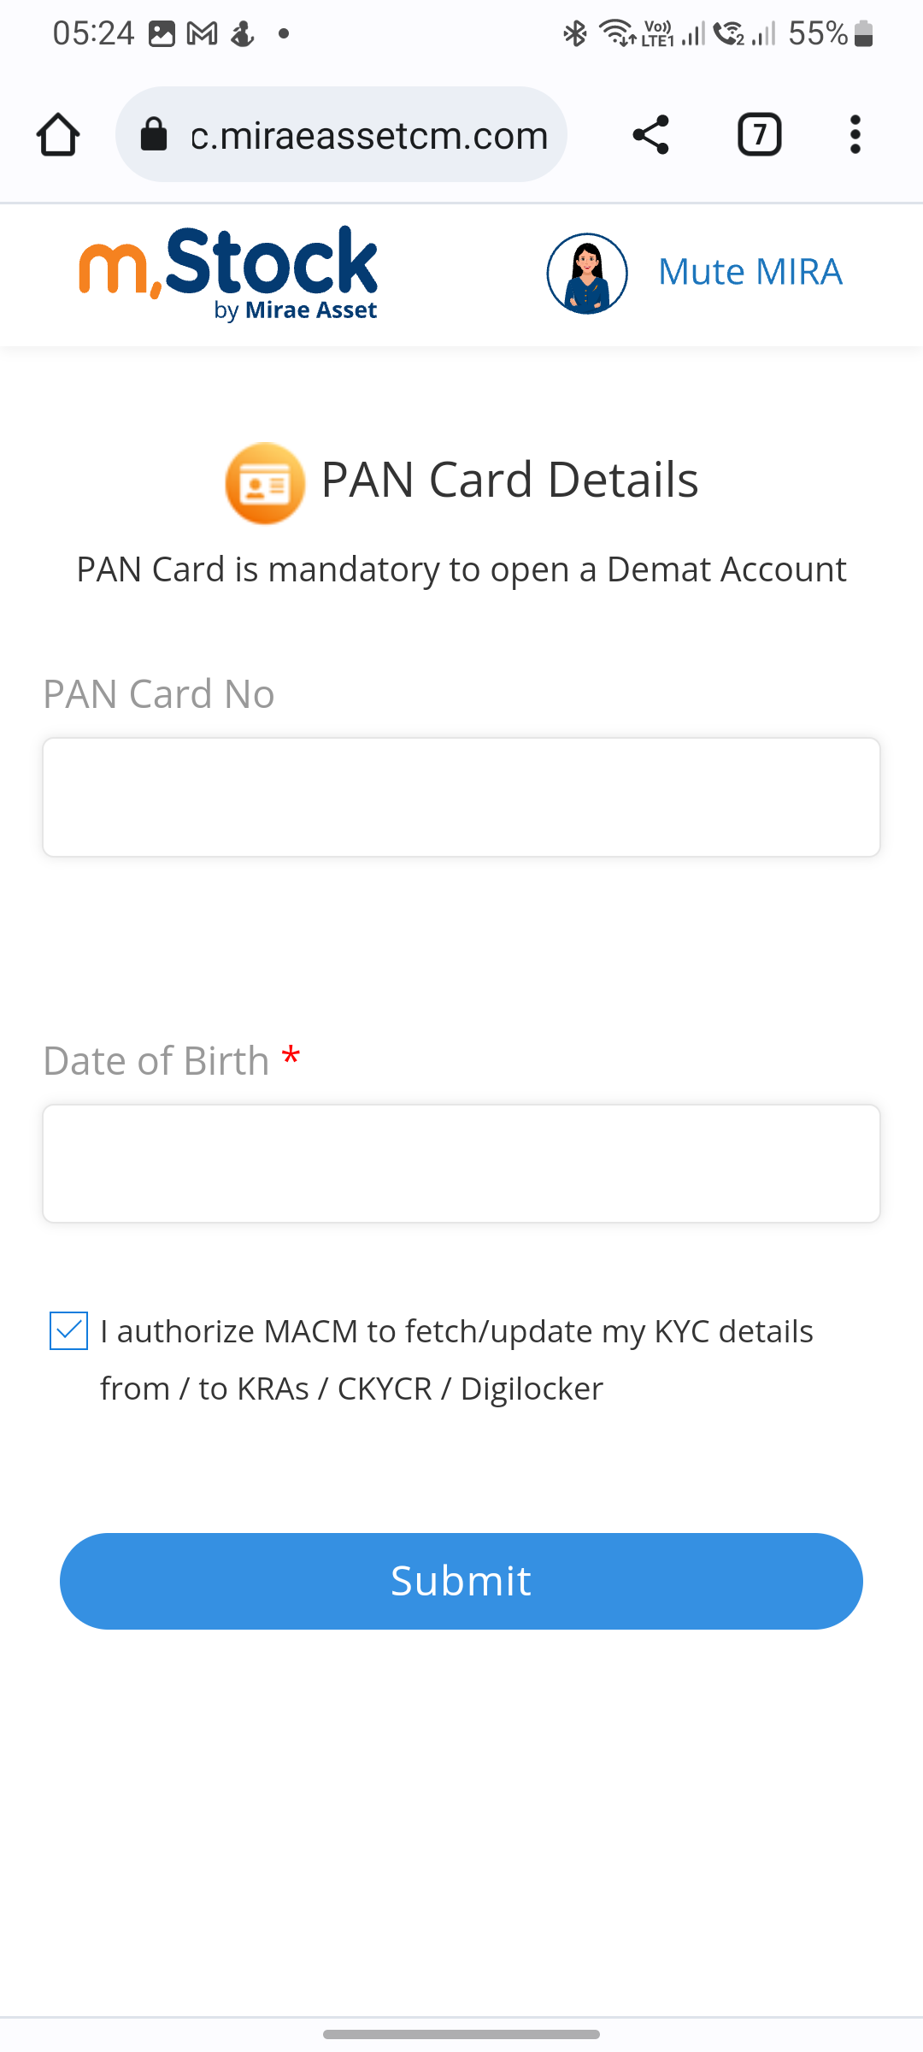This screenshot has width=923, height=2052.
Task: Tap the share icon in the browser toolbar
Action: point(650,134)
